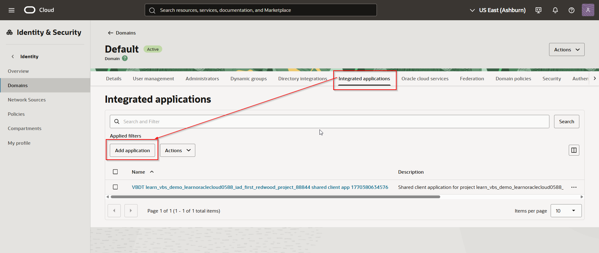Open the column layout settings icon
The height and width of the screenshot is (253, 599).
pos(574,150)
